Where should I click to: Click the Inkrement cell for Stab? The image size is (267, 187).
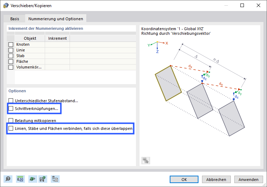click(58, 56)
